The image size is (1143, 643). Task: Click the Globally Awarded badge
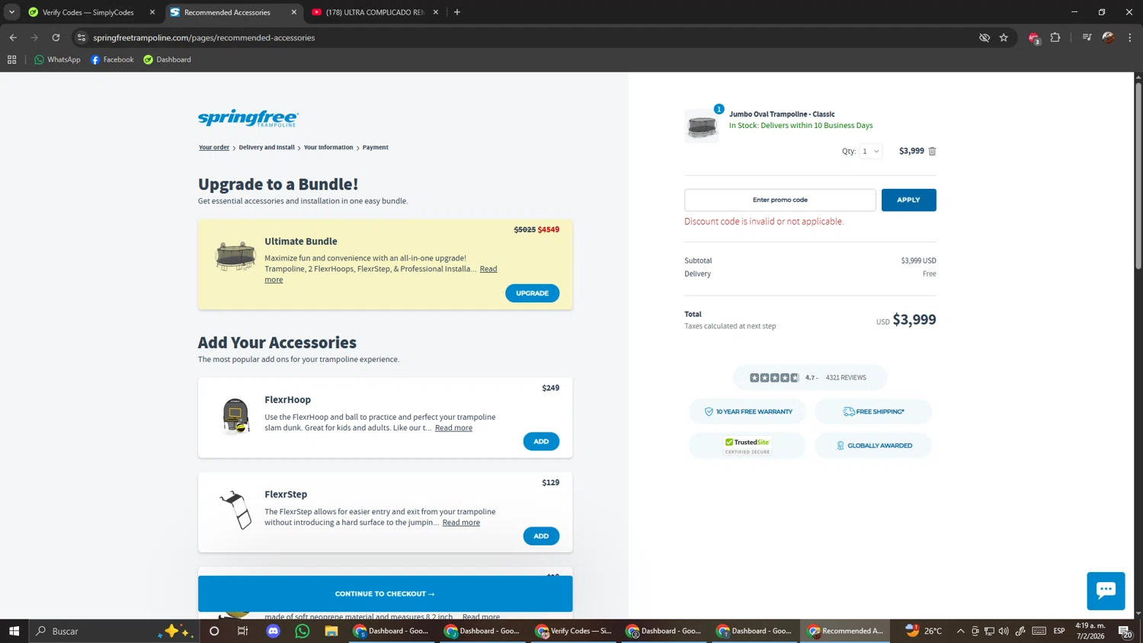pos(873,446)
